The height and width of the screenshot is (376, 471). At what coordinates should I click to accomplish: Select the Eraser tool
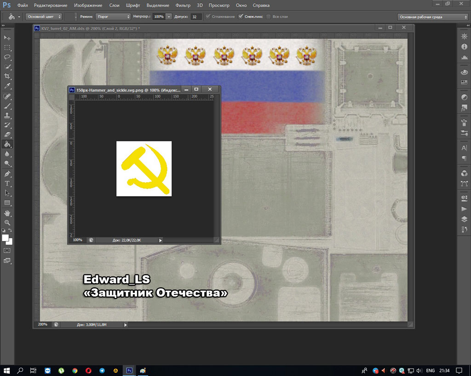(7, 135)
